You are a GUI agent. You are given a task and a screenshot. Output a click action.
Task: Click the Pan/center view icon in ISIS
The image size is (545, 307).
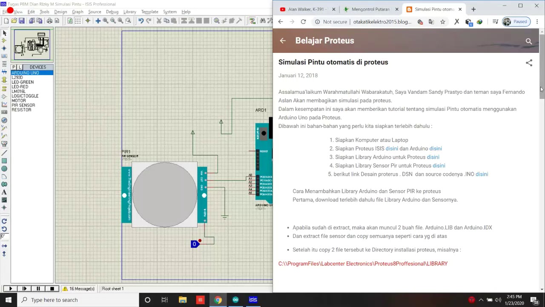[98, 21]
